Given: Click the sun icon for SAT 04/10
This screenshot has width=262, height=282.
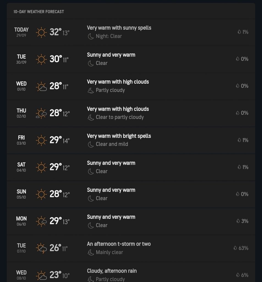Looking at the screenshot, I should pos(41,167).
